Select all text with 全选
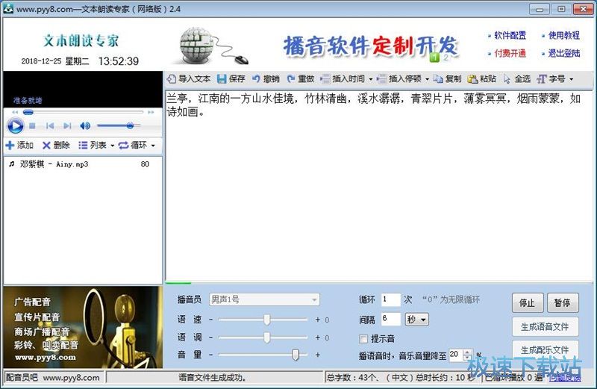Viewport: 597px width, 389px height. click(516, 79)
